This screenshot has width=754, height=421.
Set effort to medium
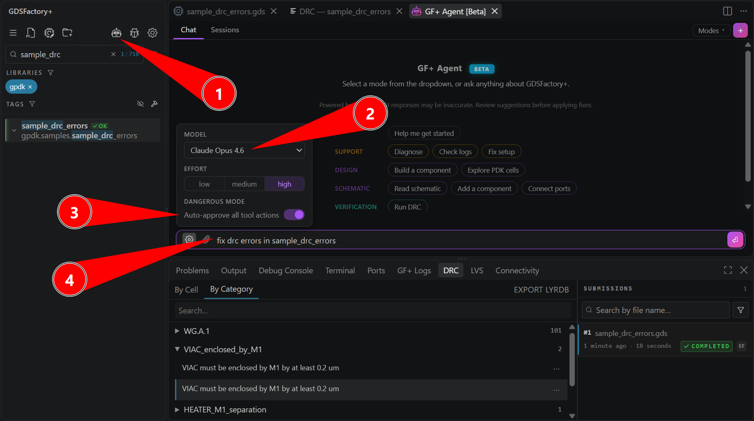point(244,184)
